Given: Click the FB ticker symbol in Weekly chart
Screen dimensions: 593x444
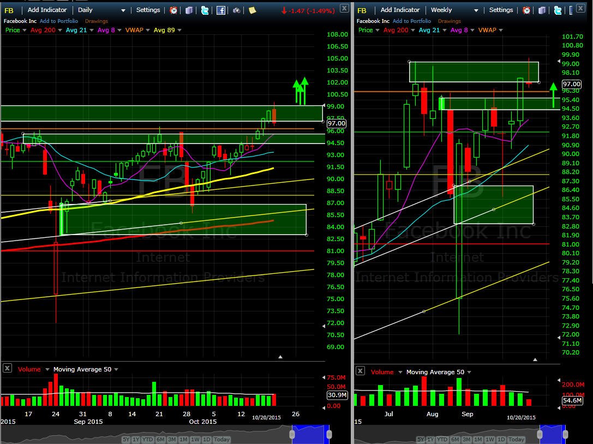Looking at the screenshot, I should pos(362,10).
